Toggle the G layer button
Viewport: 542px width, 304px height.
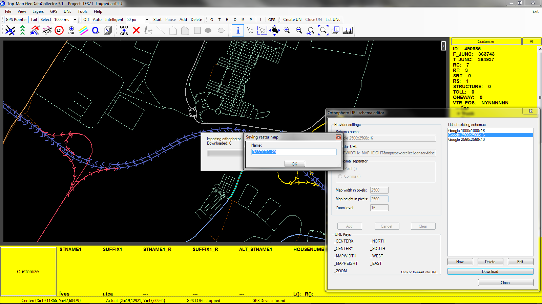[x=212, y=20]
